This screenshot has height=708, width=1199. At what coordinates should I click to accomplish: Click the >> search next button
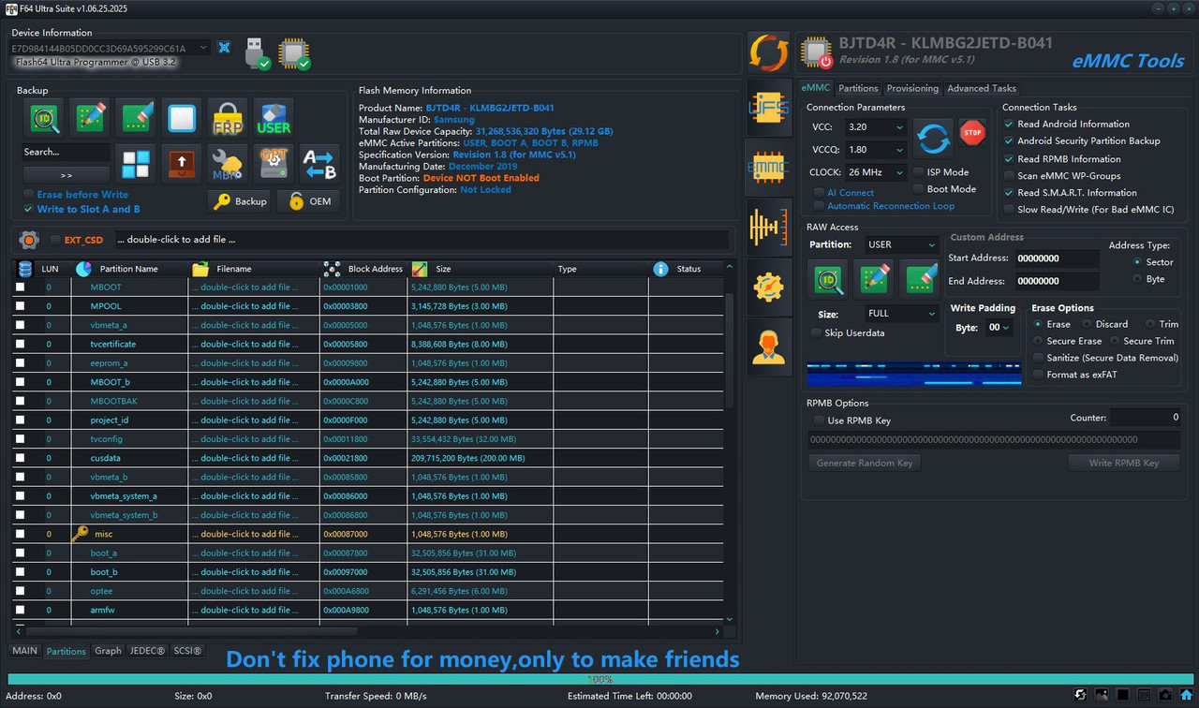pos(67,175)
